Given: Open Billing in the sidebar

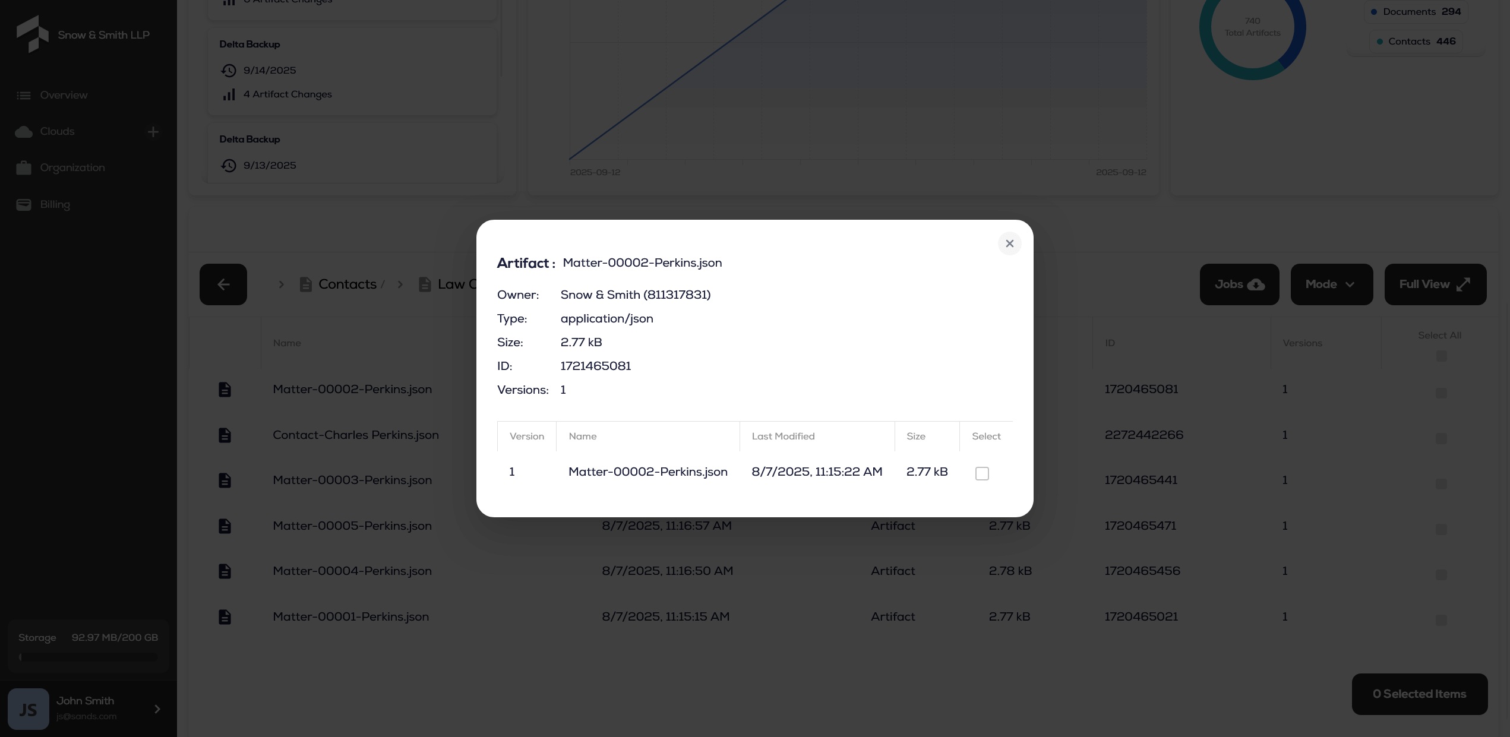Looking at the screenshot, I should [x=55, y=204].
